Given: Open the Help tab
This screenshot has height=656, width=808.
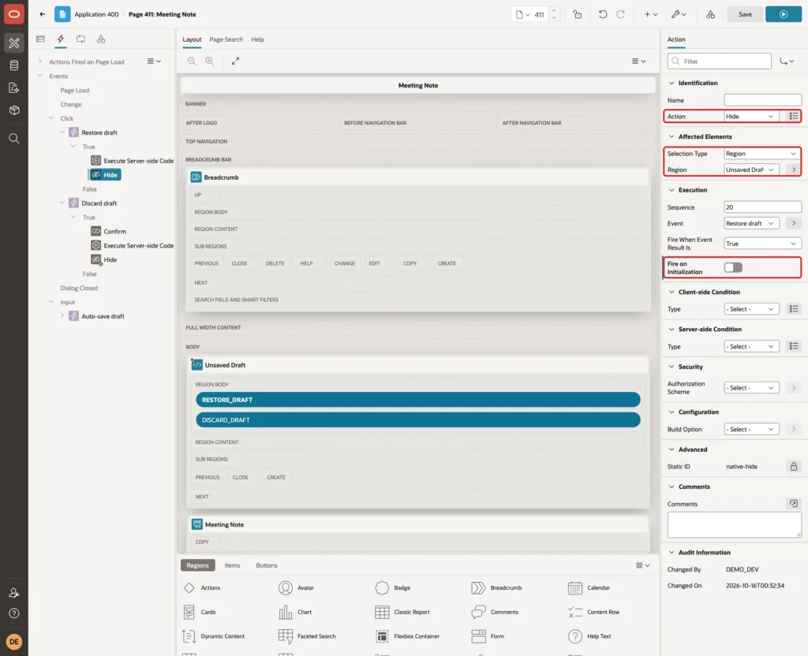Looking at the screenshot, I should coord(257,39).
